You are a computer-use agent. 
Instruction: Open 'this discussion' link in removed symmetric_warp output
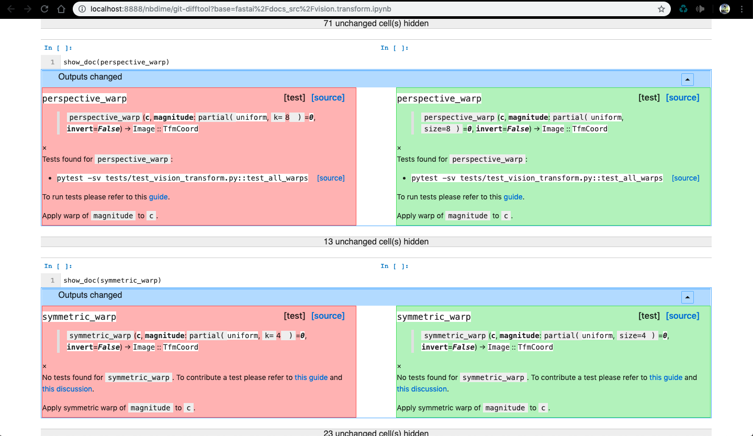click(68, 389)
